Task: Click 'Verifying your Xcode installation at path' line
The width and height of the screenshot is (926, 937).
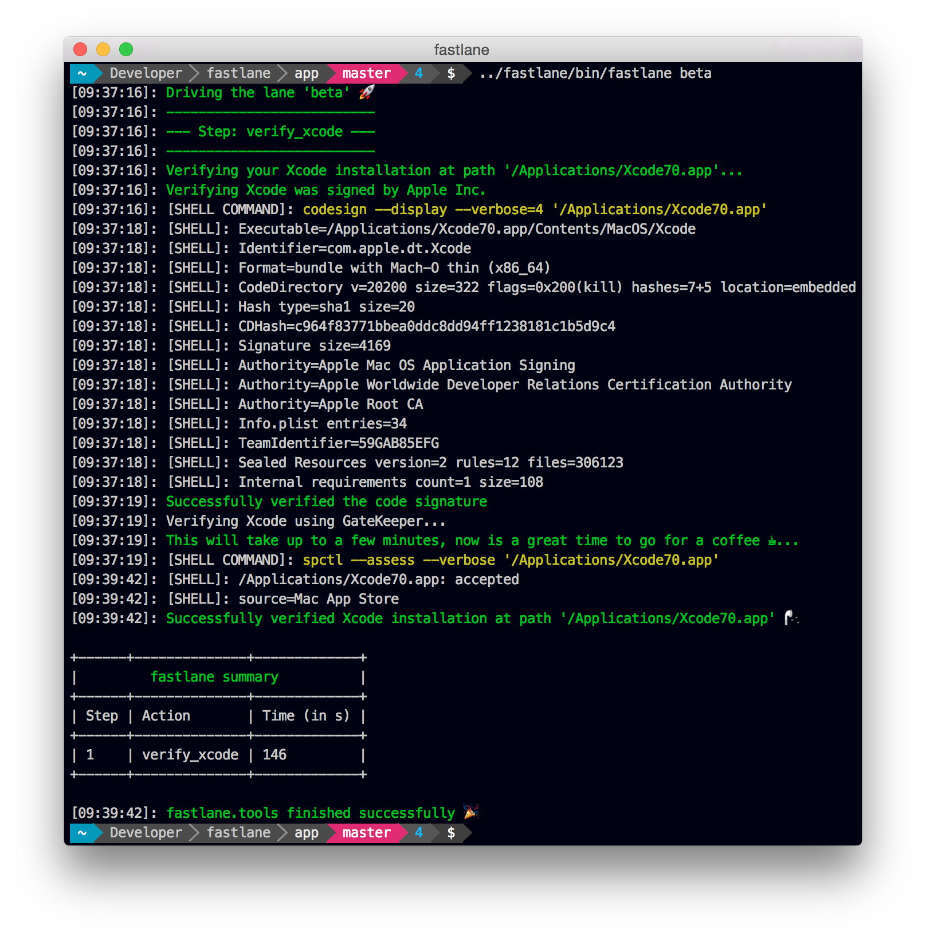Action: 454,171
